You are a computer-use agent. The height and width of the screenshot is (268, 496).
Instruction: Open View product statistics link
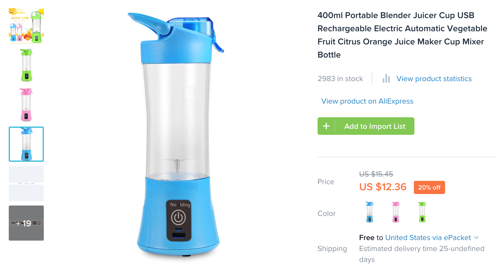434,79
